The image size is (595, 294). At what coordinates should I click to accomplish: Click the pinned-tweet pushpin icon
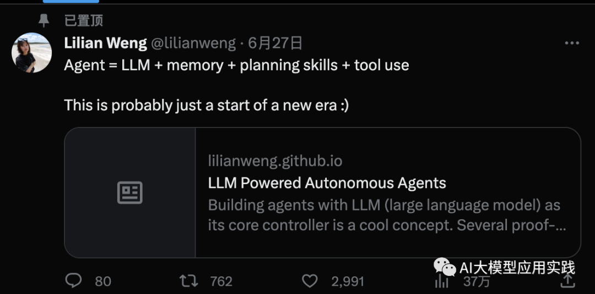[44, 20]
